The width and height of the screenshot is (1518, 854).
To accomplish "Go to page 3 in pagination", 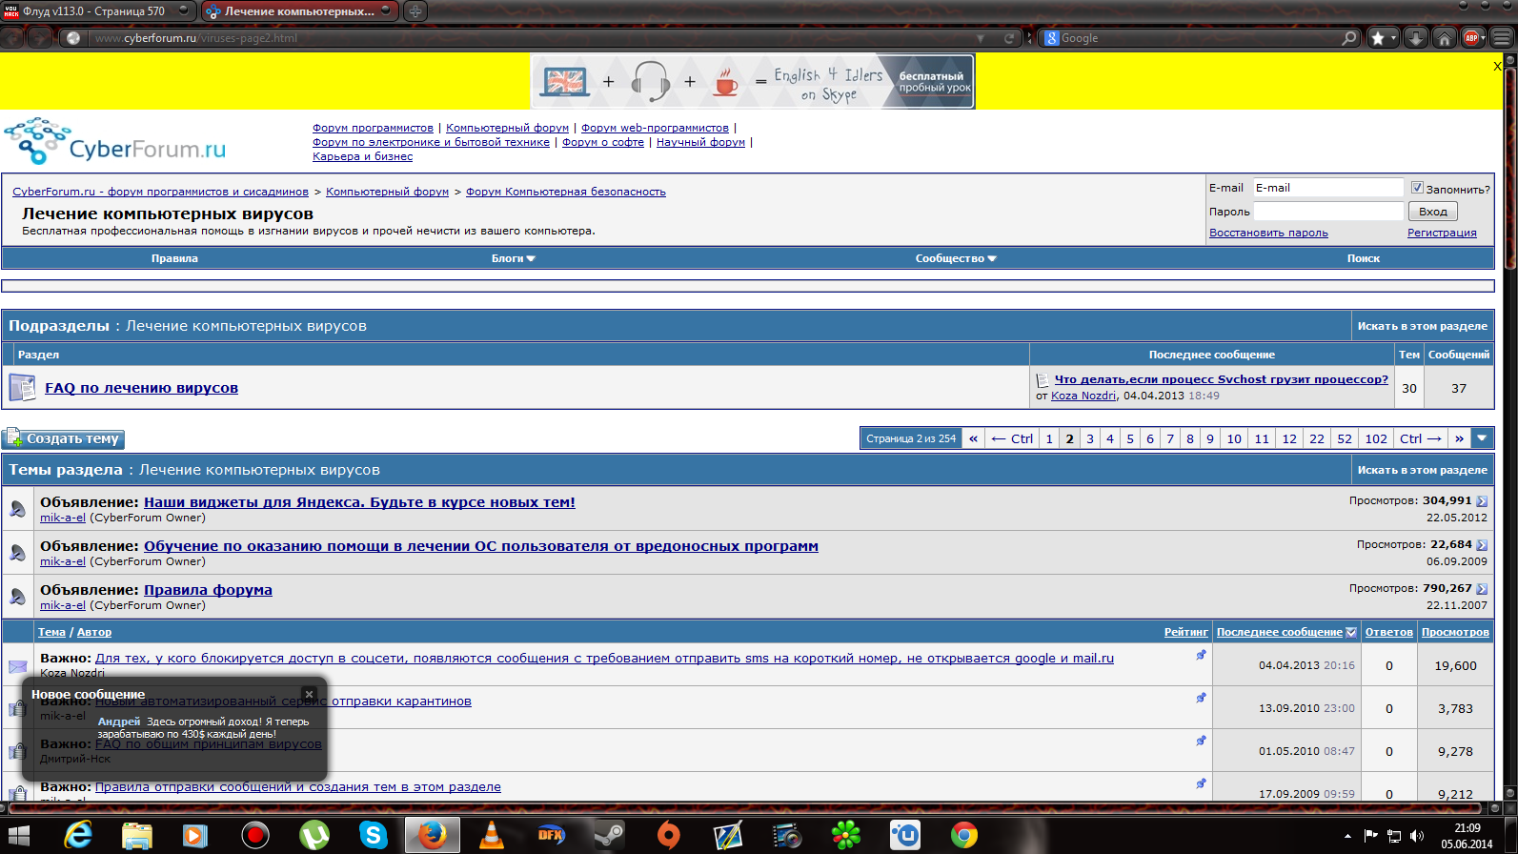I will point(1090,438).
